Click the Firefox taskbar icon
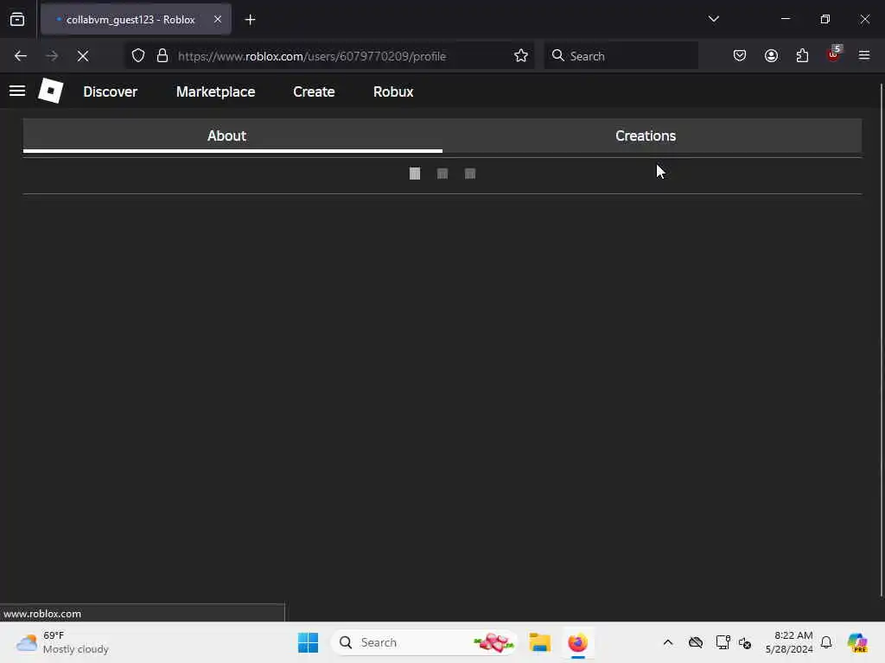Image resolution: width=885 pixels, height=663 pixels. (x=577, y=642)
